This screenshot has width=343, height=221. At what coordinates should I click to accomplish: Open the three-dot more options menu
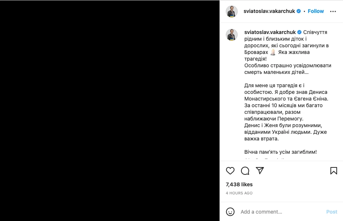click(x=333, y=11)
